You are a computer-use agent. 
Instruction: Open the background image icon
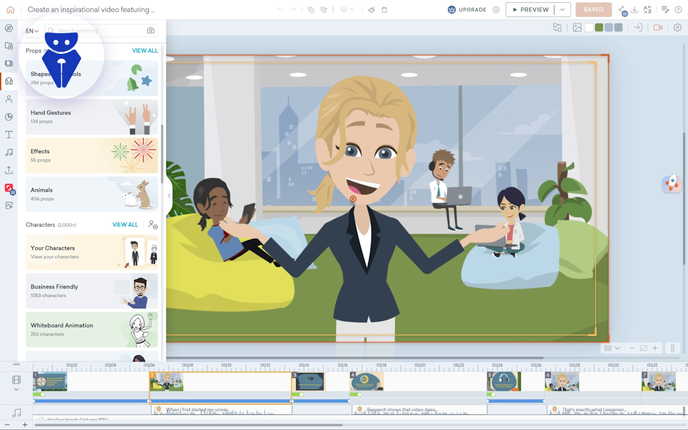(577, 28)
